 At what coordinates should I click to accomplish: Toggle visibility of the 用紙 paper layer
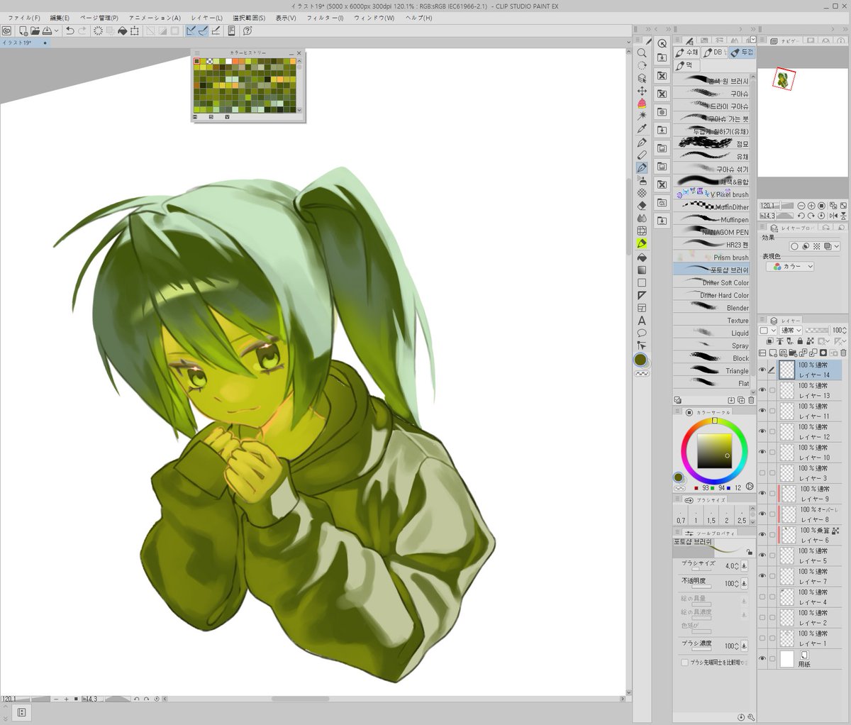pyautogui.click(x=762, y=658)
